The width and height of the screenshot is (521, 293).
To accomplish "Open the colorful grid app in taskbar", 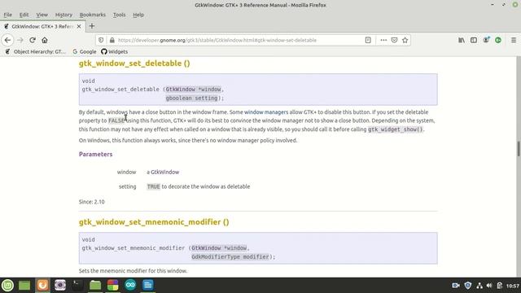I will (113, 285).
